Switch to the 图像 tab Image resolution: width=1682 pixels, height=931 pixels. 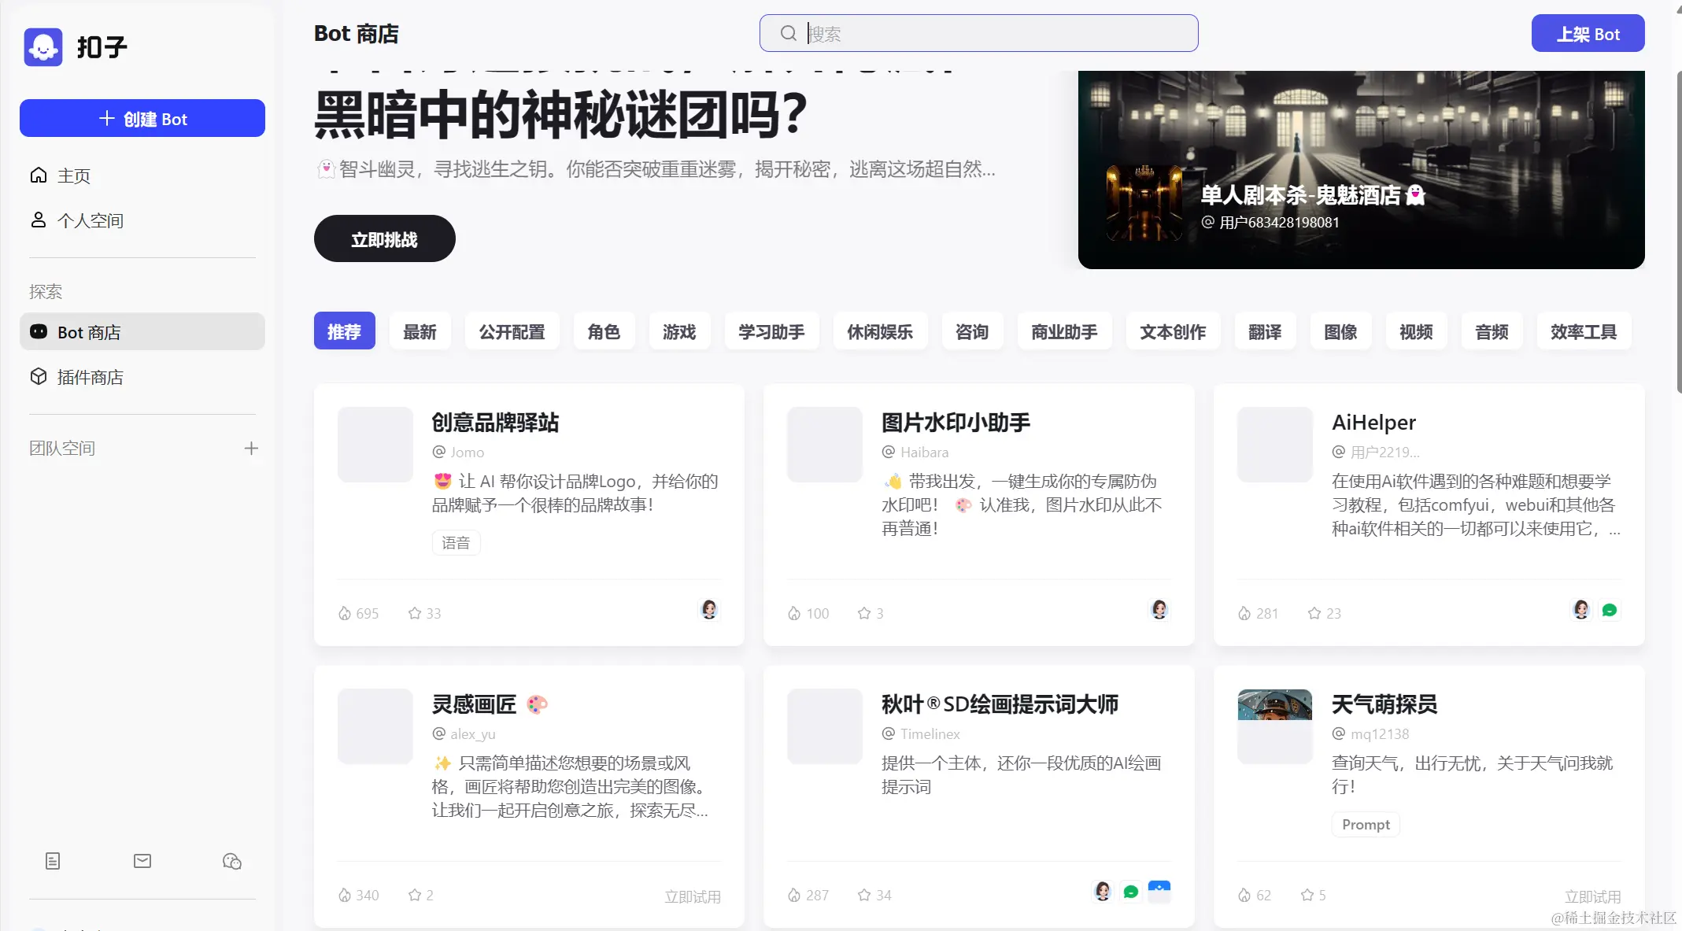(1340, 331)
